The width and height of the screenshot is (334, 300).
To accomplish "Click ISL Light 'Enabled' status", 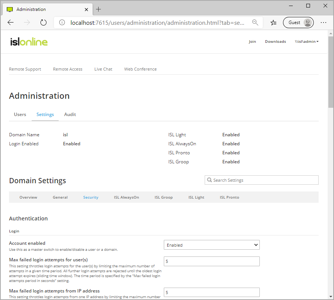I will tap(231, 135).
